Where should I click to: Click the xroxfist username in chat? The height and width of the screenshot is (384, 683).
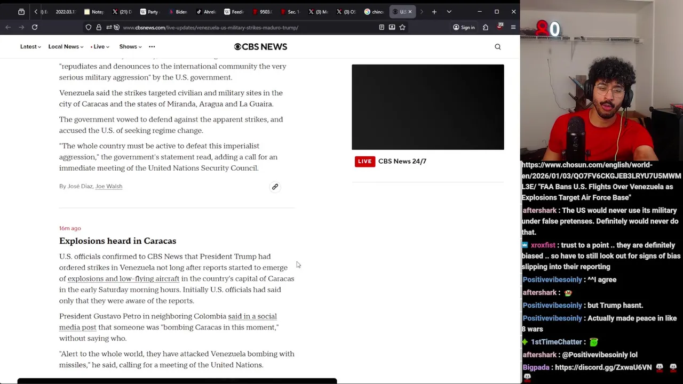point(543,245)
